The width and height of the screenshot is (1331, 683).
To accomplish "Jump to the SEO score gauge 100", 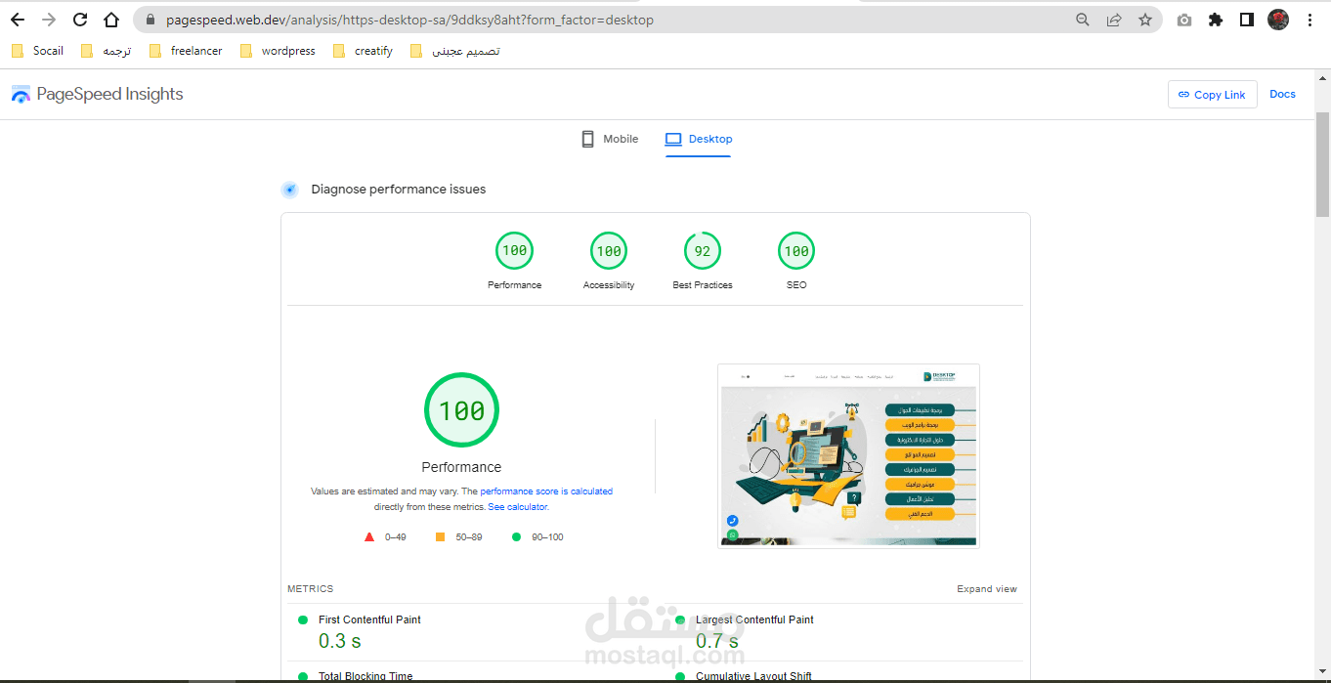I will (796, 251).
